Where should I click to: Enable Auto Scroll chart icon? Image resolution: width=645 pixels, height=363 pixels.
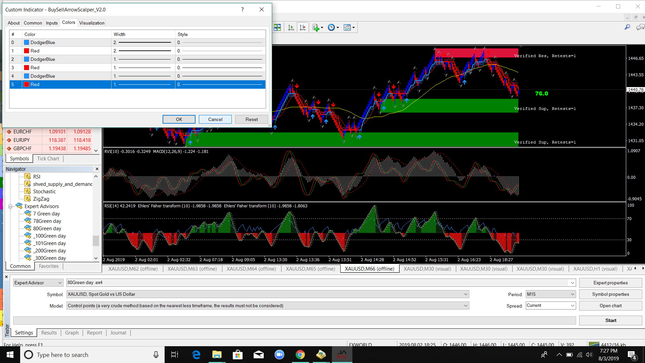pyautogui.click(x=291, y=28)
